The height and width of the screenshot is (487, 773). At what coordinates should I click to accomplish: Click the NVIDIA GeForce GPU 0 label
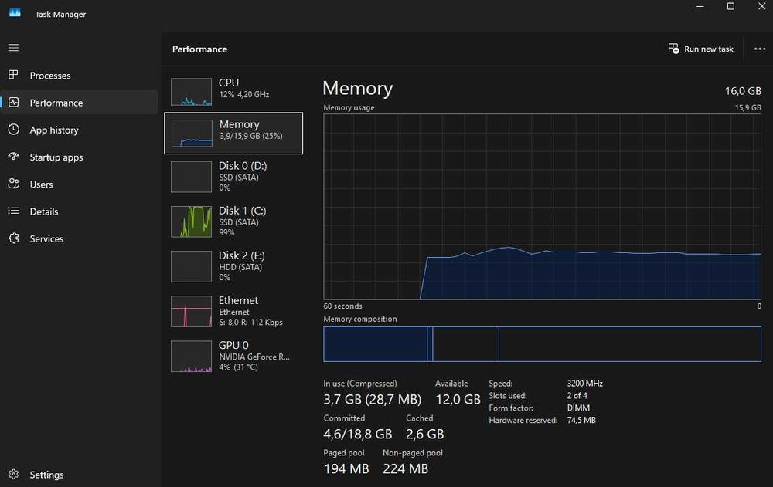click(x=254, y=356)
